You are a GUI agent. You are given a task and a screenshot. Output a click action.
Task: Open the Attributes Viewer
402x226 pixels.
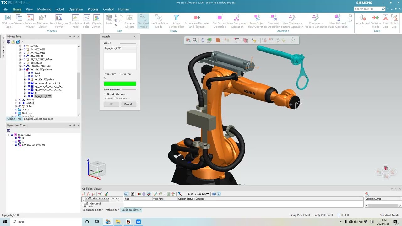(42, 21)
